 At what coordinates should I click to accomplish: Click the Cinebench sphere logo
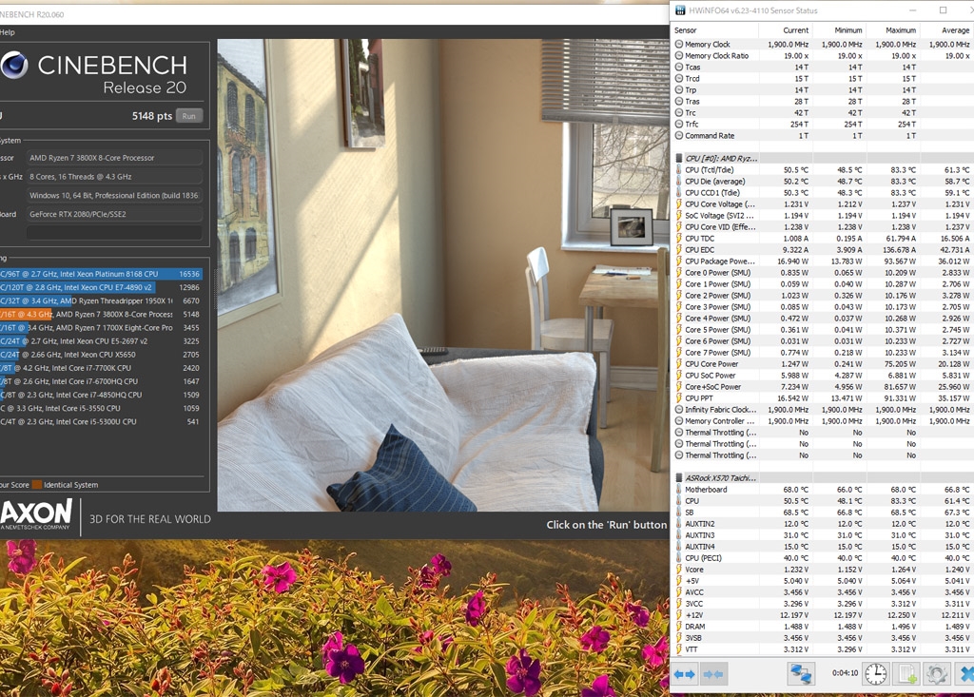pyautogui.click(x=13, y=65)
